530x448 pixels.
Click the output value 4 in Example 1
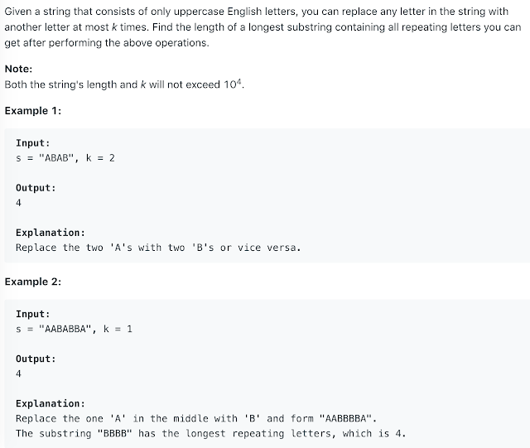coord(19,203)
